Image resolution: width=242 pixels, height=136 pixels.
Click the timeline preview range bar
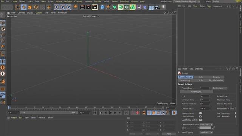pos(49,113)
